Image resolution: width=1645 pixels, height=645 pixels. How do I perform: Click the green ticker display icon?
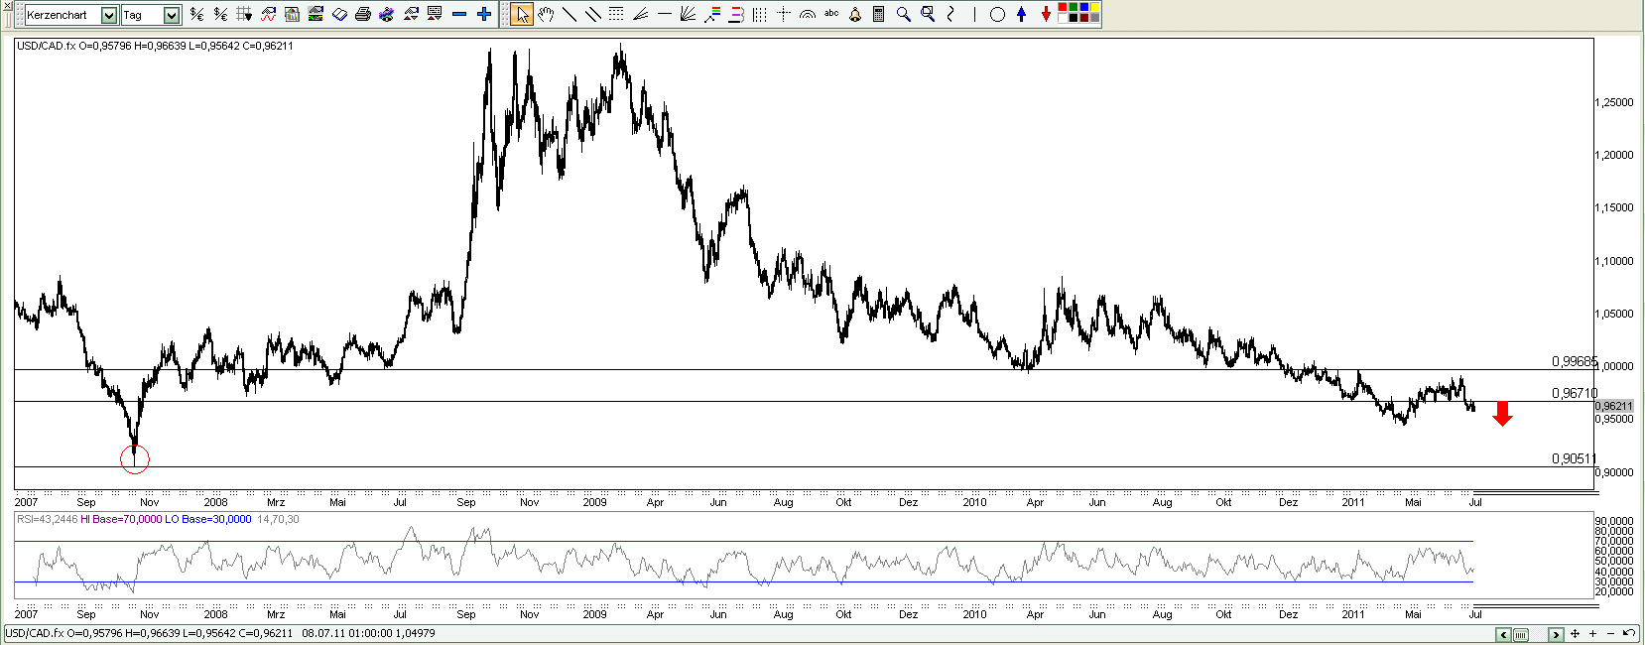pos(316,14)
